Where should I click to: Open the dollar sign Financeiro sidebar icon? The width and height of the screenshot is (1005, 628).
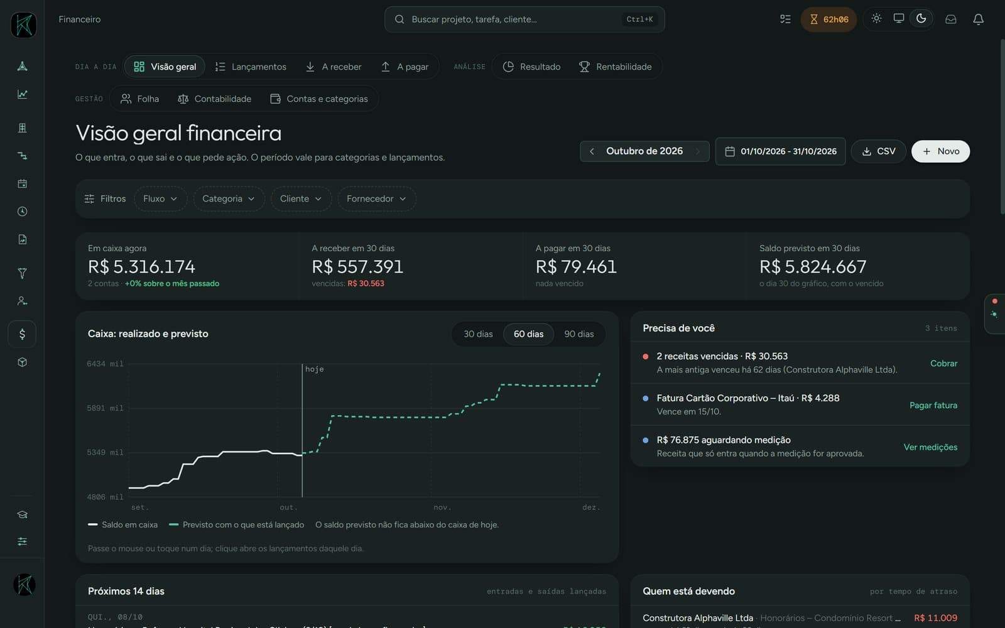click(22, 334)
